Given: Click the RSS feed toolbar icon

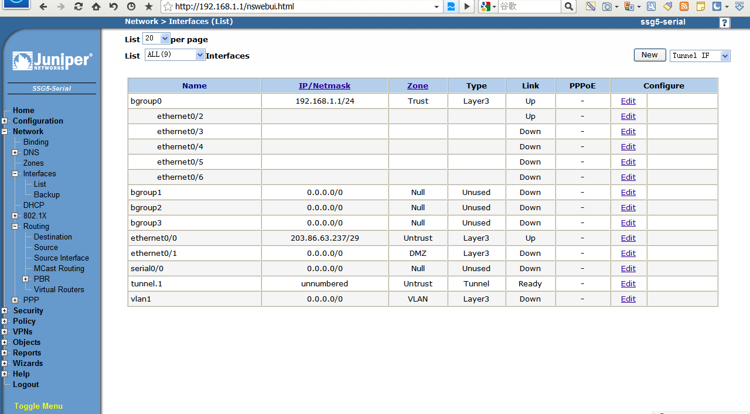Looking at the screenshot, I should 684,7.
